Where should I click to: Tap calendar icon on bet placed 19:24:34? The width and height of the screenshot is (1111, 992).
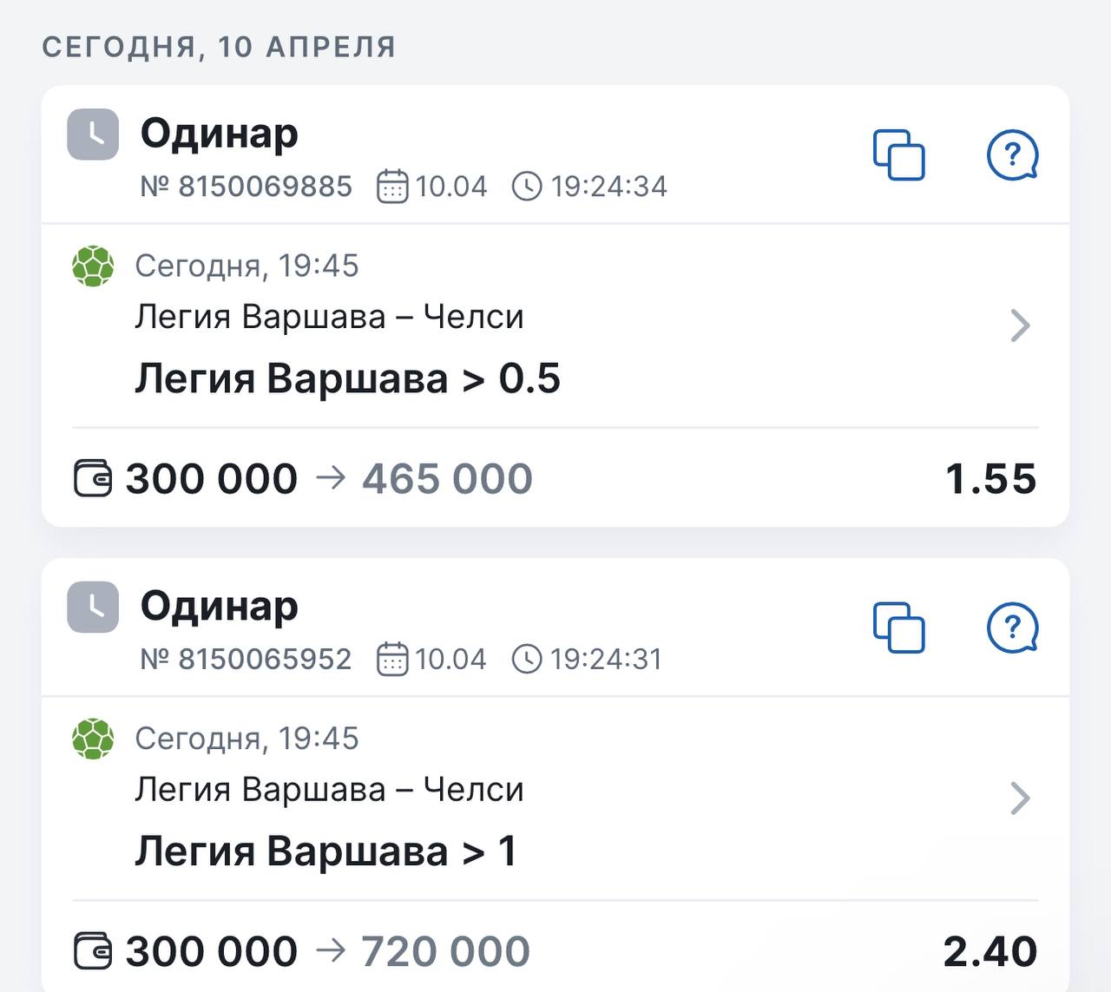point(391,186)
